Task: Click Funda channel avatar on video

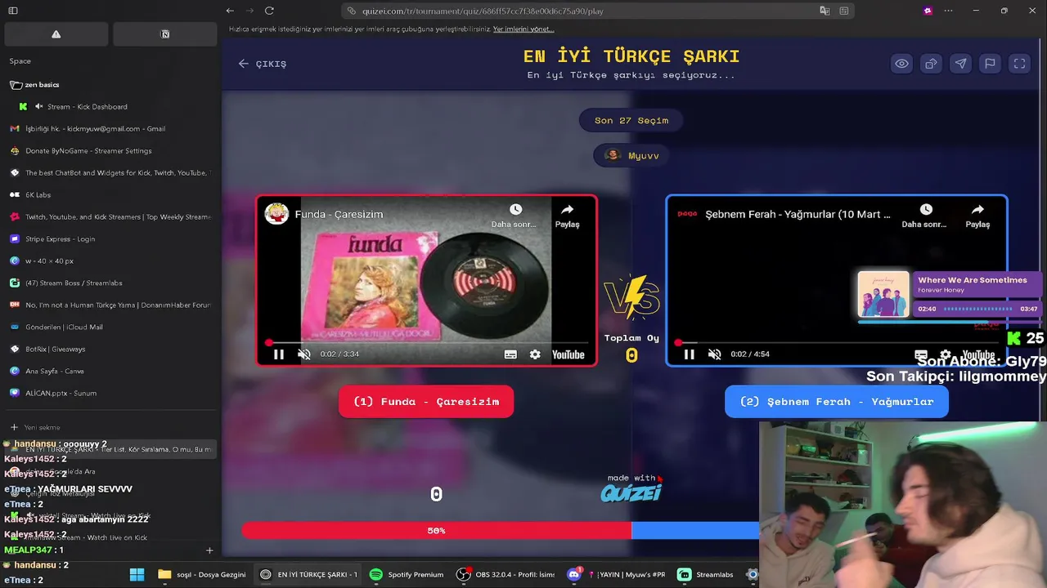Action: (x=276, y=214)
